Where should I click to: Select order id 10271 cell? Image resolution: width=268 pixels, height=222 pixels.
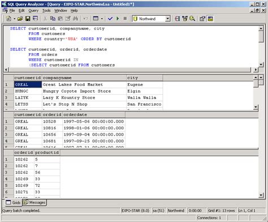(24, 192)
